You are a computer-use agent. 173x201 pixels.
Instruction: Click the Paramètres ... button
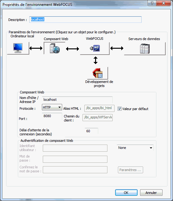pyautogui.click(x=131, y=170)
